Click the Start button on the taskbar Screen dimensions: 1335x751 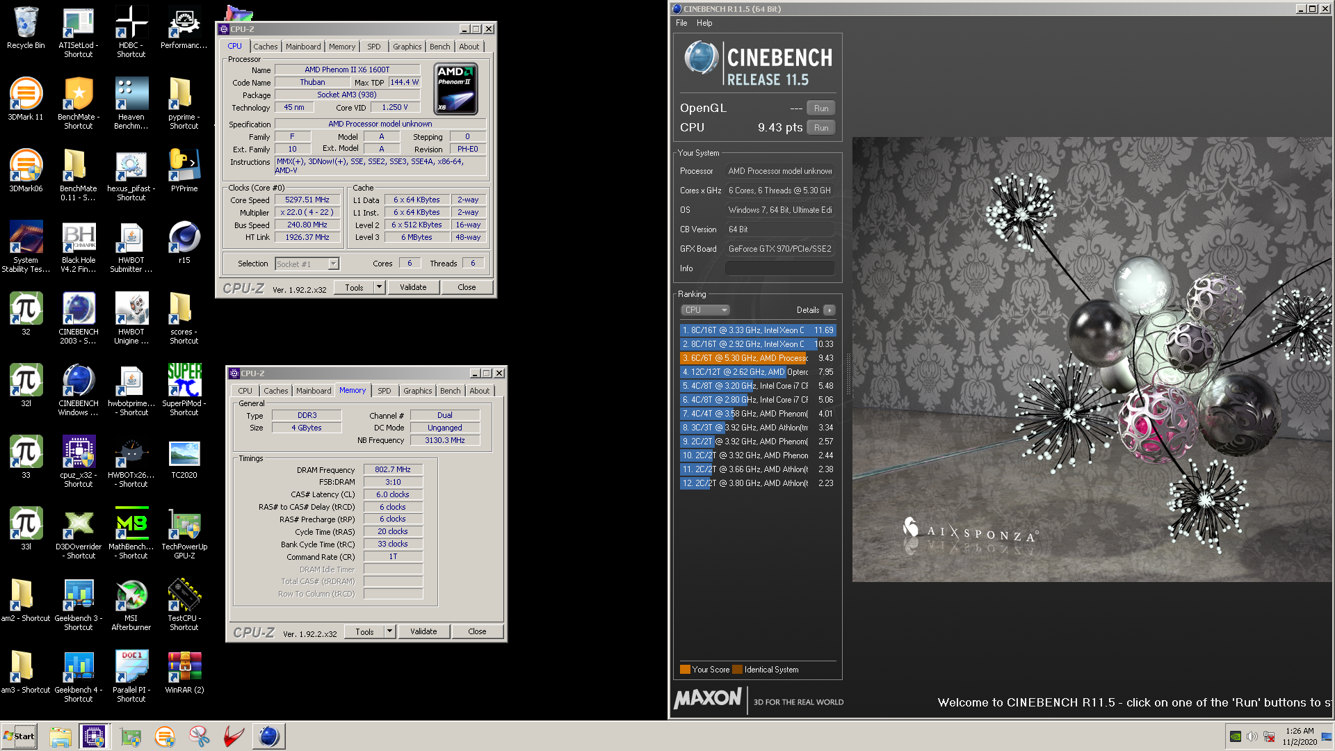tap(19, 736)
